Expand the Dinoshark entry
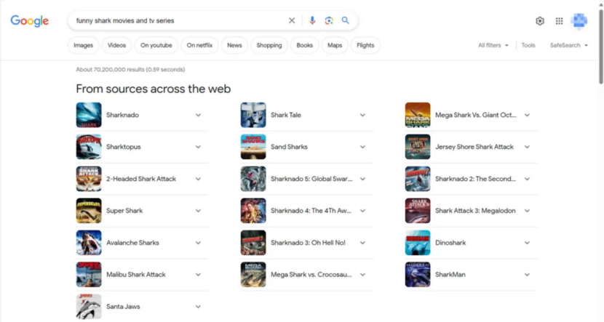 tap(527, 243)
